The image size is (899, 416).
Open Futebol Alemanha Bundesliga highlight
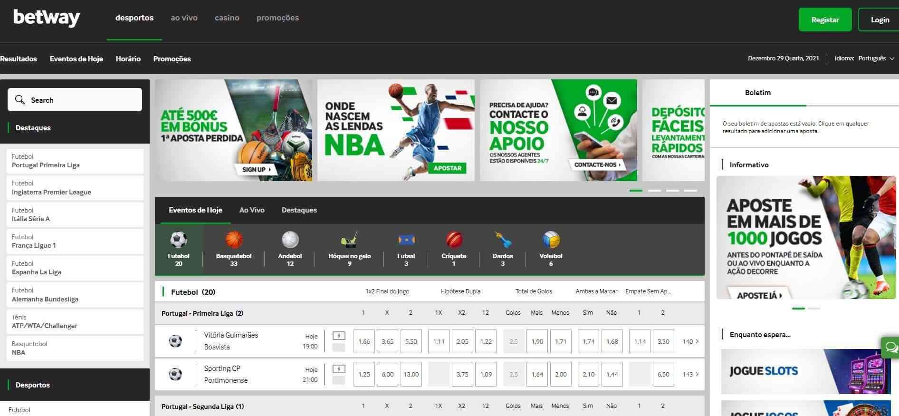pos(75,295)
